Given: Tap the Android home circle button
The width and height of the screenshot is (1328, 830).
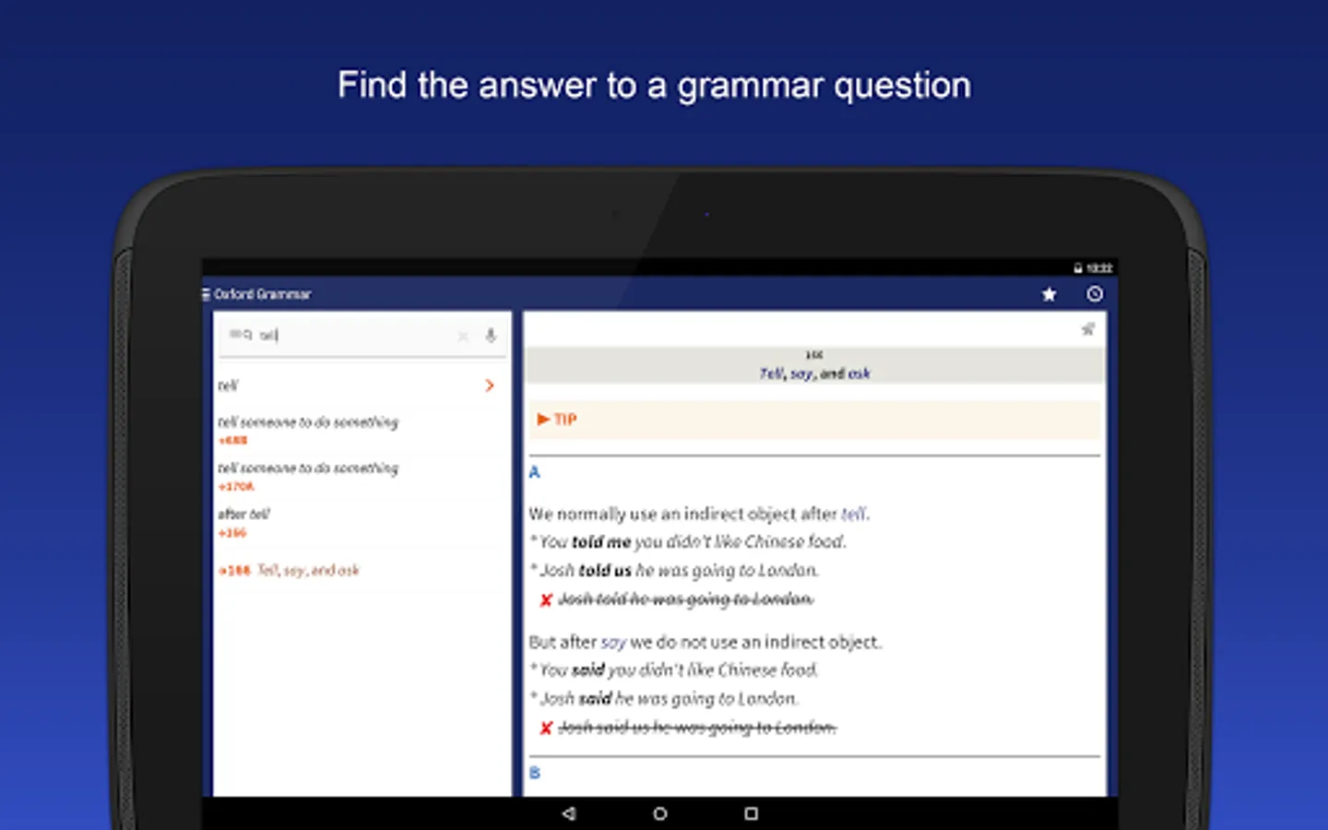Looking at the screenshot, I should click(660, 813).
